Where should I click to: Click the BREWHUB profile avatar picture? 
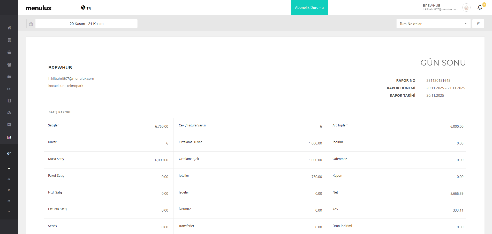click(x=466, y=8)
